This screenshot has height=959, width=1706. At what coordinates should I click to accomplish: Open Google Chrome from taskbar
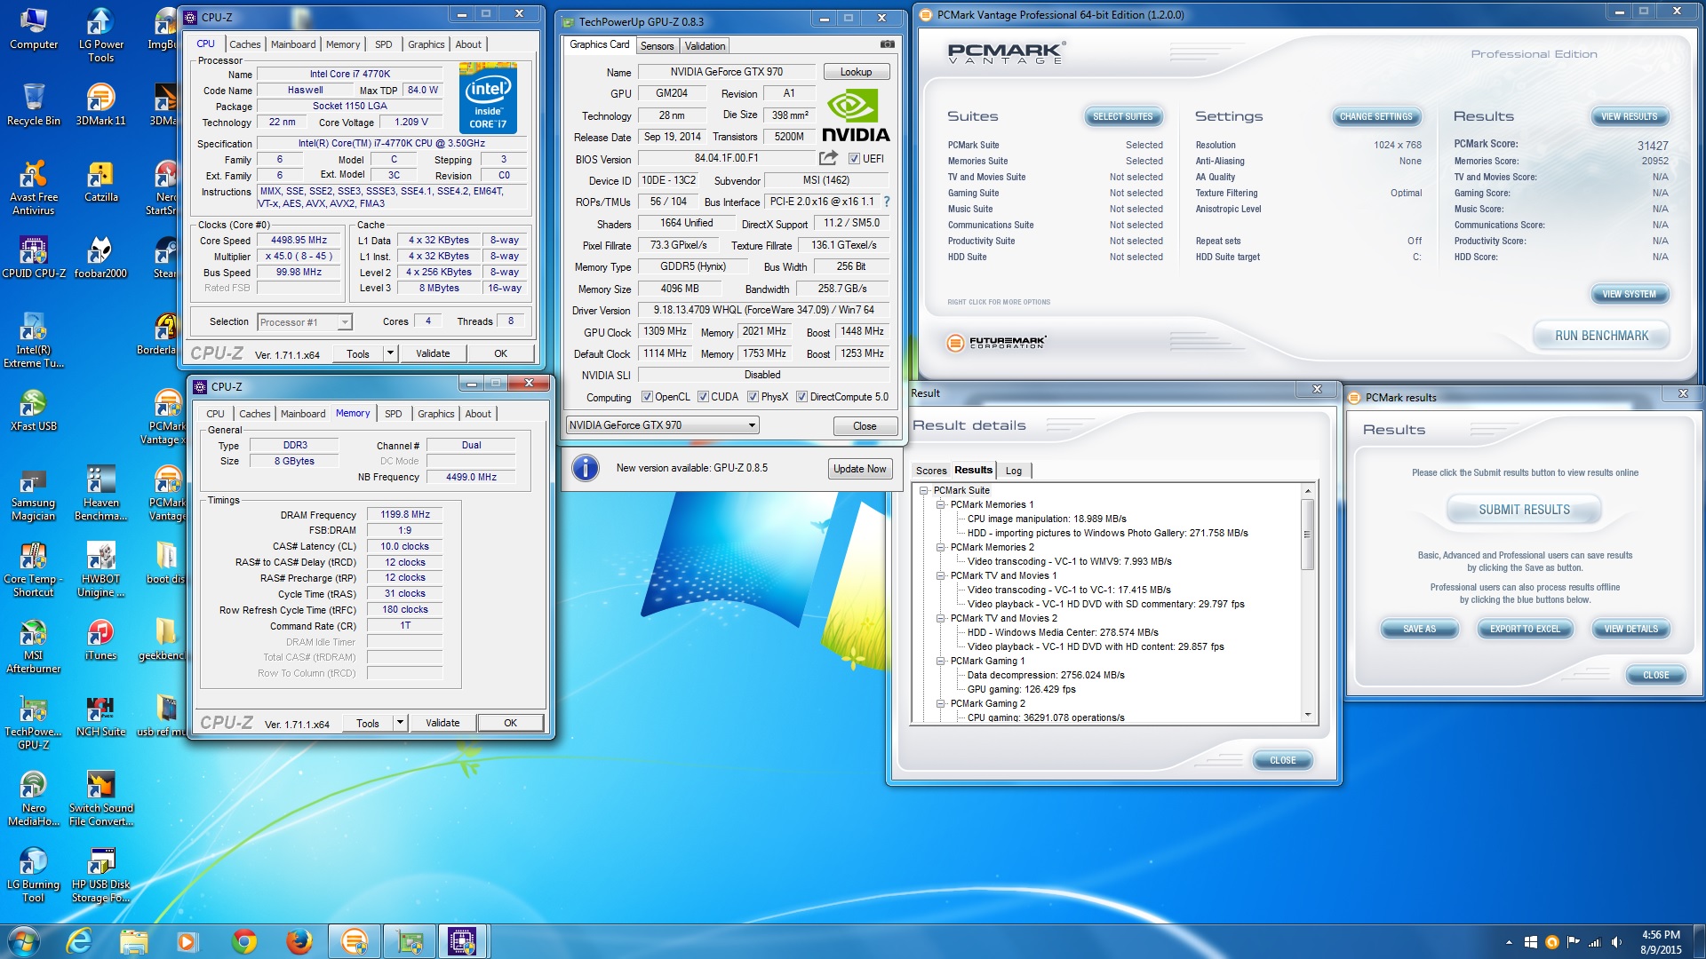(244, 941)
